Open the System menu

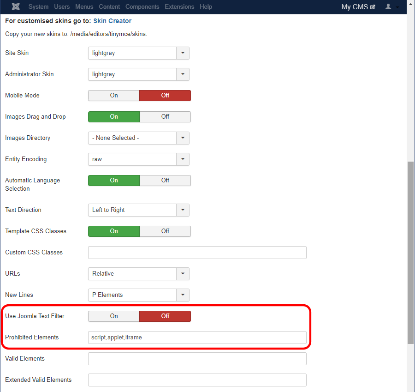38,6
